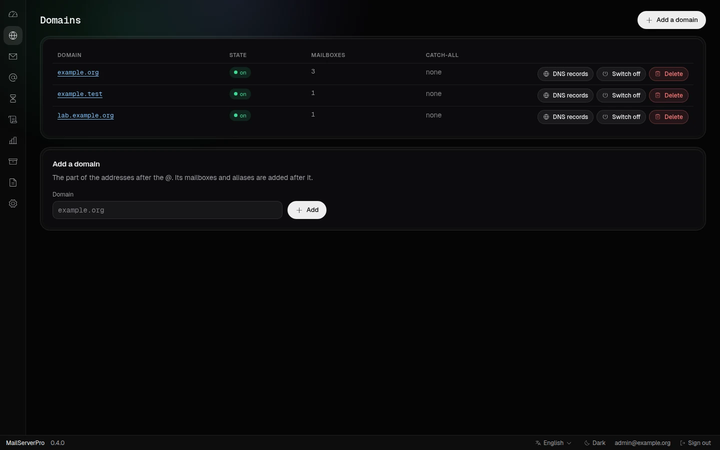The height and width of the screenshot is (450, 720).
Task: Open the English language dropdown
Action: [x=553, y=443]
